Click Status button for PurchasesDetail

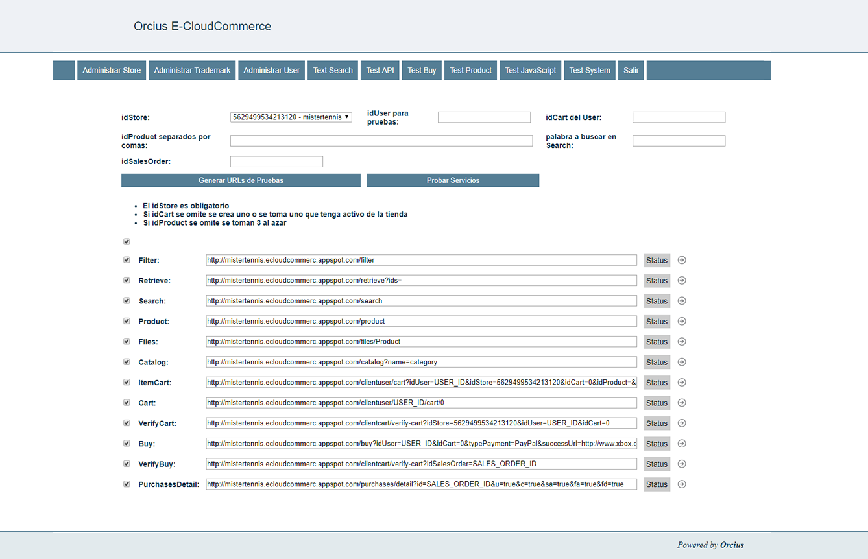pyautogui.click(x=657, y=484)
